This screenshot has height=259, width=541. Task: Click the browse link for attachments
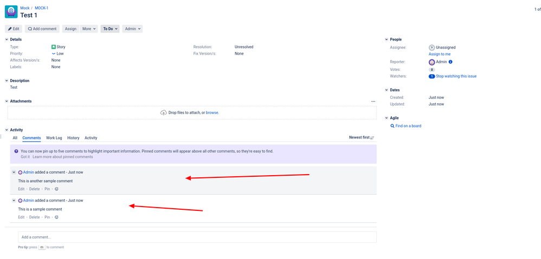pos(212,112)
